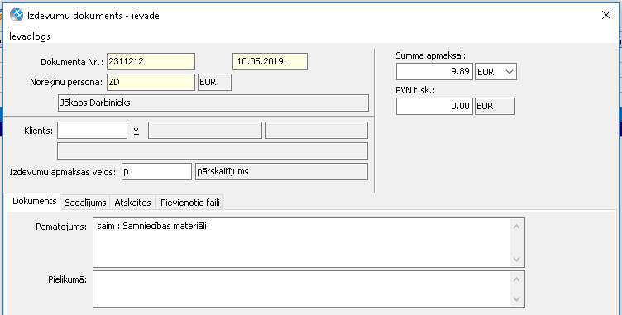
Task: Click first grey field right of v link
Action: tap(204, 130)
